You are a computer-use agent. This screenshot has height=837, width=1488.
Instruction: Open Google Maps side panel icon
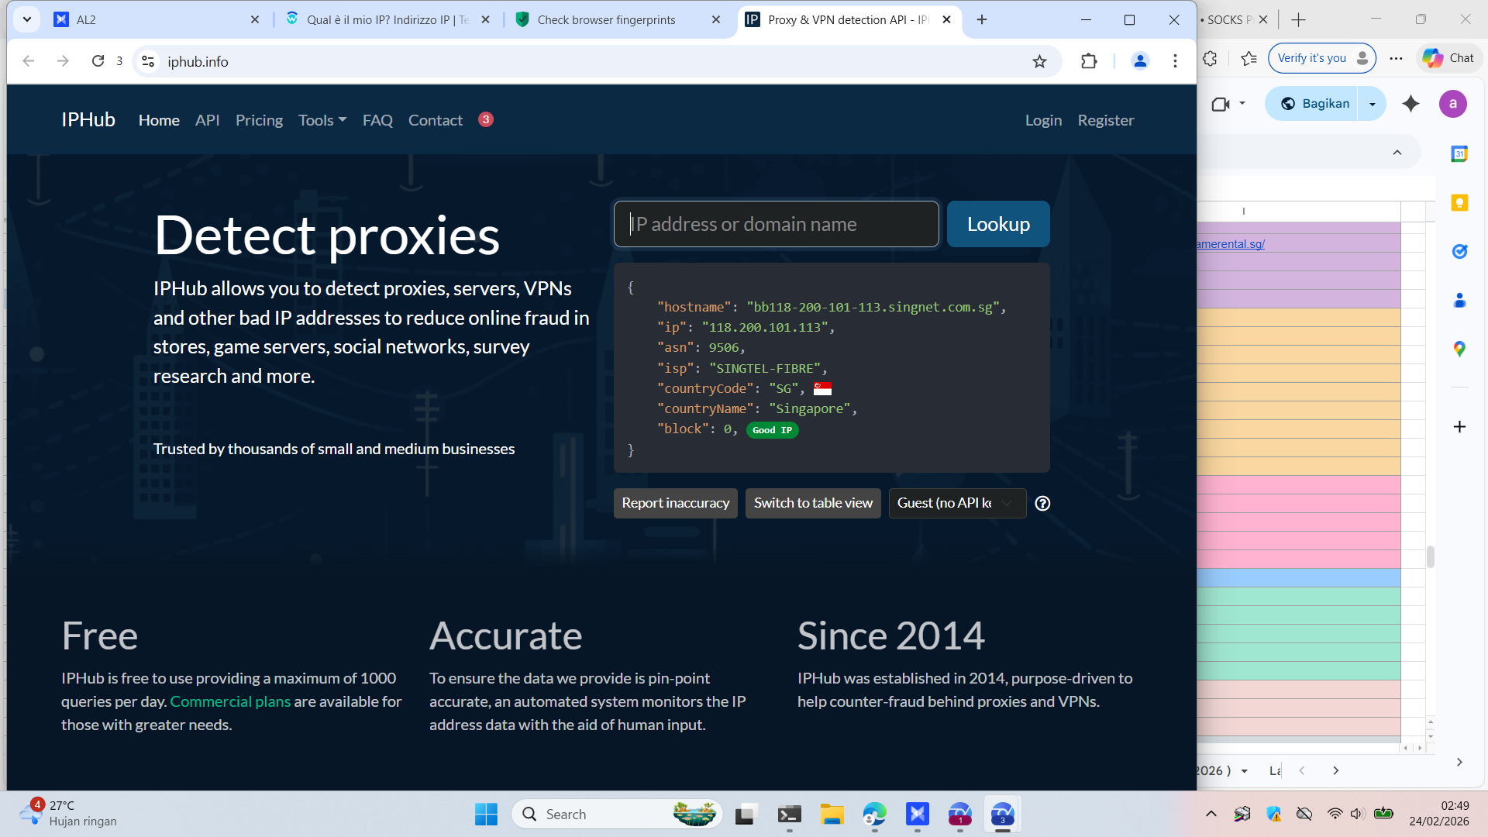[x=1459, y=350]
